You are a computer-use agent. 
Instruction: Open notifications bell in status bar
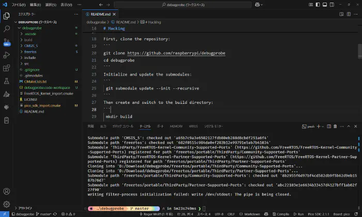click(356, 214)
